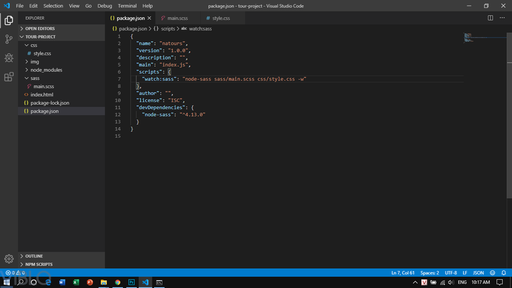Change the JSON language mode in status bar

click(478, 272)
